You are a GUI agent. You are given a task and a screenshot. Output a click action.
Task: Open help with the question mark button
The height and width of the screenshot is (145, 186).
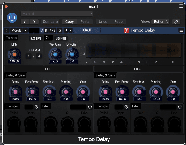click(7, 30)
